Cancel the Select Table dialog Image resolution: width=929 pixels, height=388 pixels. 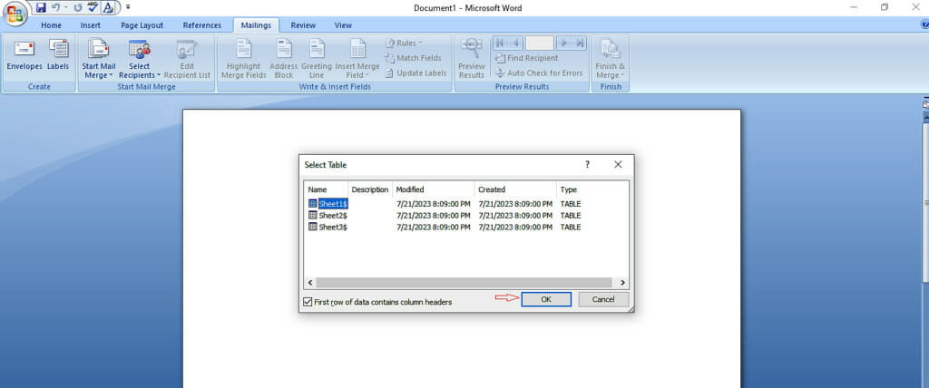[x=603, y=300]
